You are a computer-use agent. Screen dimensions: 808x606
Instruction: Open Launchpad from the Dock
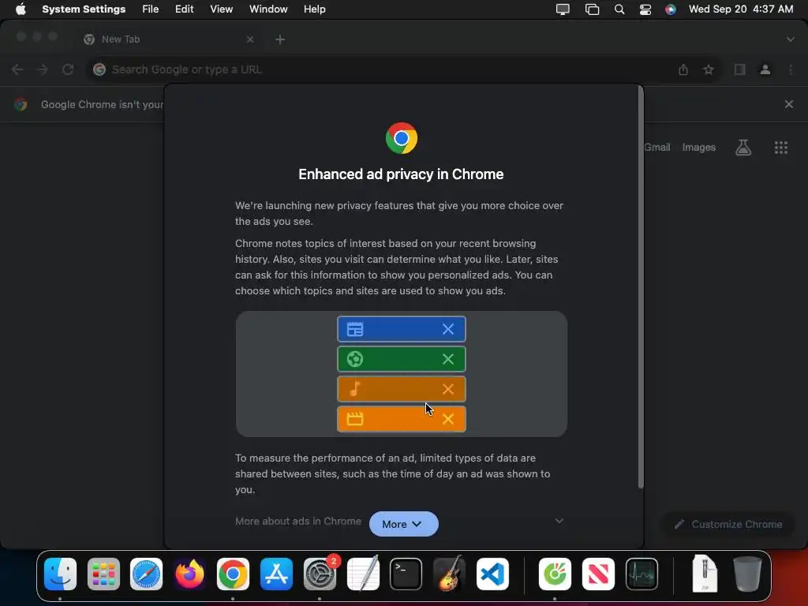[x=103, y=574]
